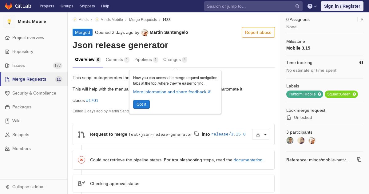Click the Members people icon
This screenshot has height=194, width=369.
[x=7, y=148]
